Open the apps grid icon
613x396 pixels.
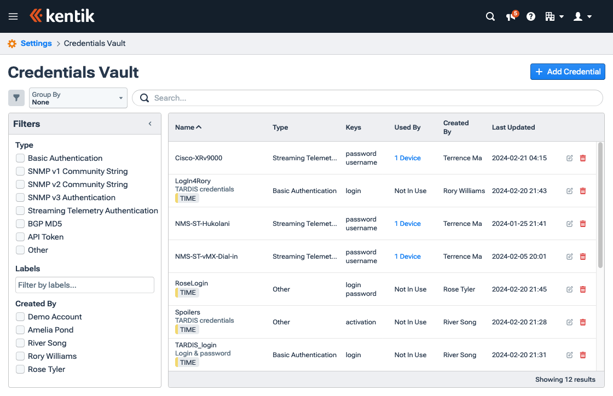click(x=551, y=16)
